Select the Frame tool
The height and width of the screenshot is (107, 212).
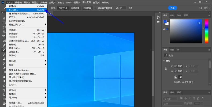click(4, 41)
